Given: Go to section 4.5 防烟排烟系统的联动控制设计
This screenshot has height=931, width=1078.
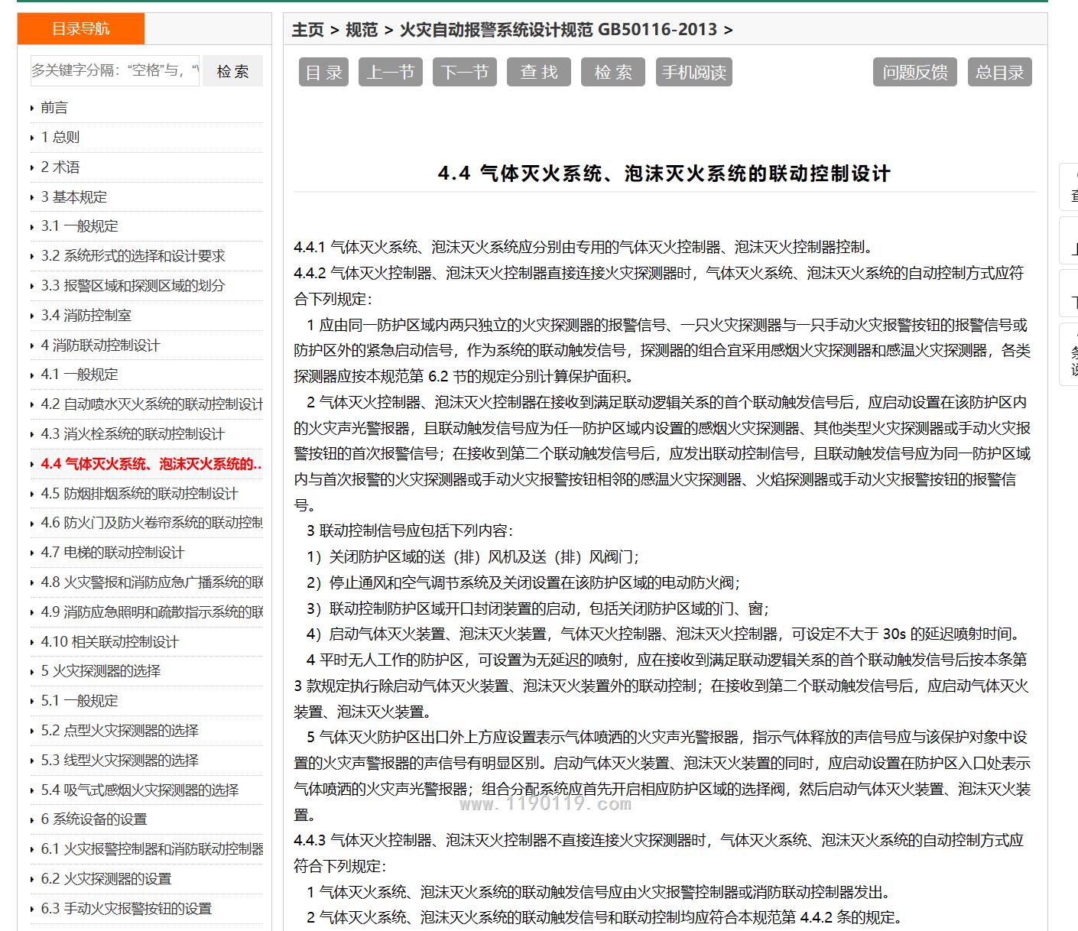Looking at the screenshot, I should (139, 494).
